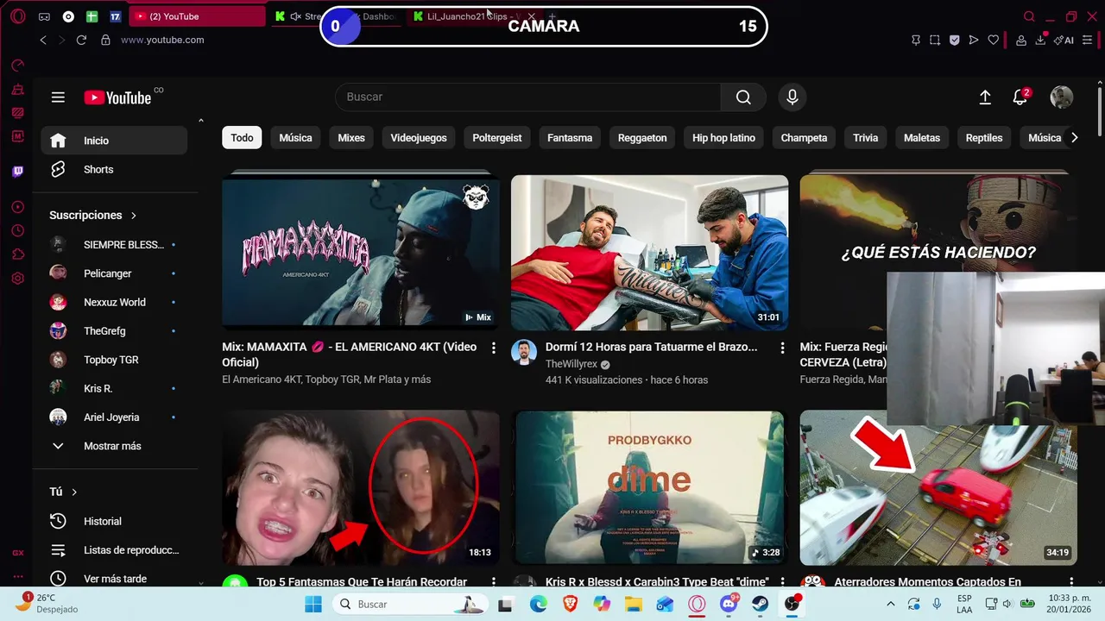Viewport: 1105px width, 621px height.
Task: Show hidden system tray icons chevron
Action: pyautogui.click(x=890, y=604)
